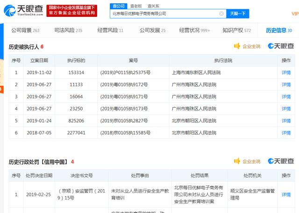Click case number (2019)粤0105执9172号
The height and width of the screenshot is (213, 299).
click(124, 85)
